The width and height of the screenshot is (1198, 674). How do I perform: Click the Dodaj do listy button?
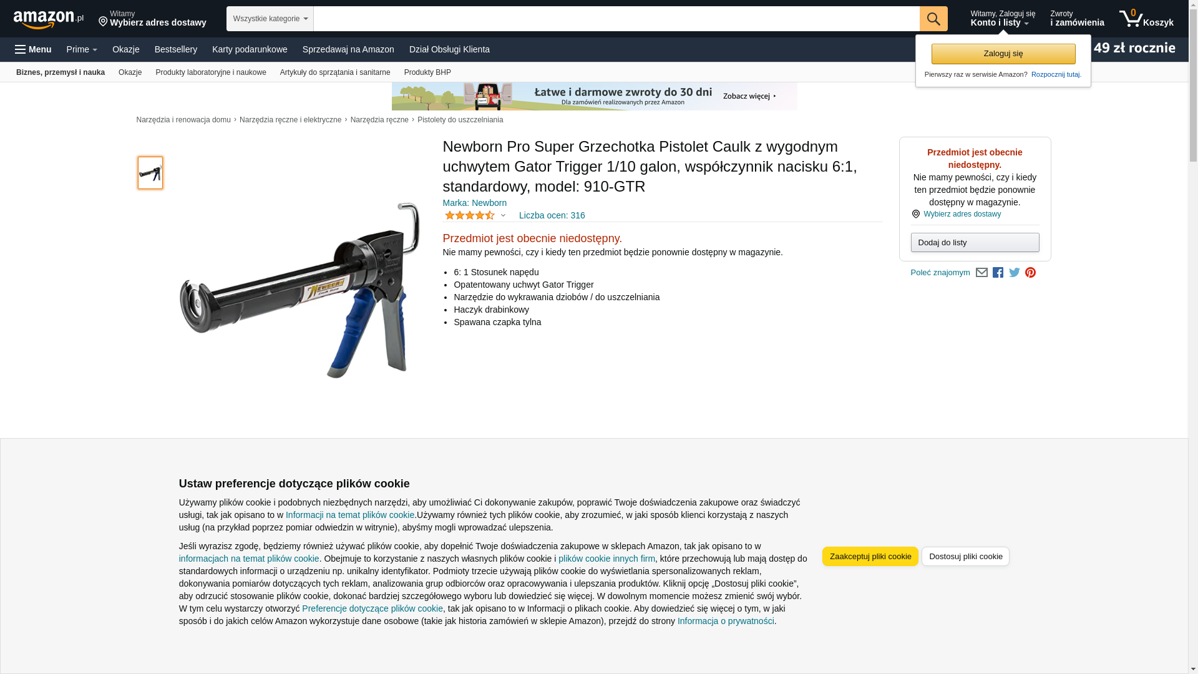pos(975,242)
